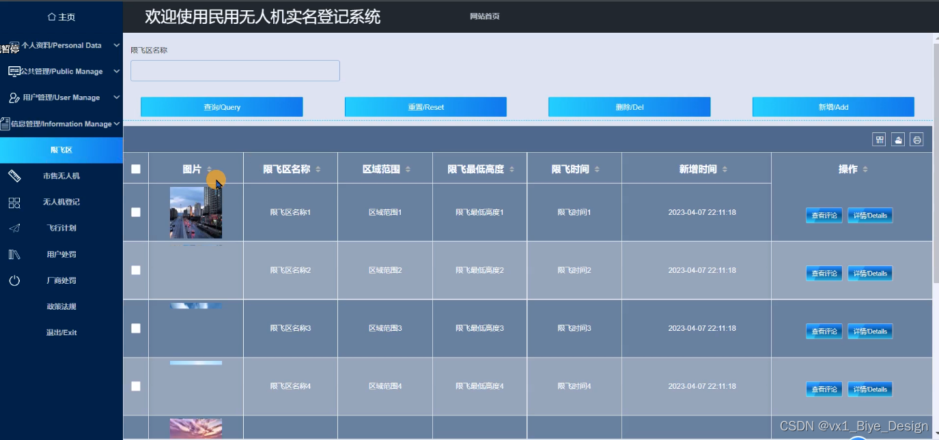Click the ruler icon beside 市售无人机

pos(14,176)
